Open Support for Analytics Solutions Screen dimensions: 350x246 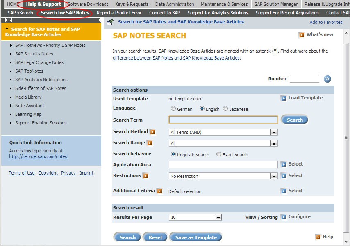218,13
